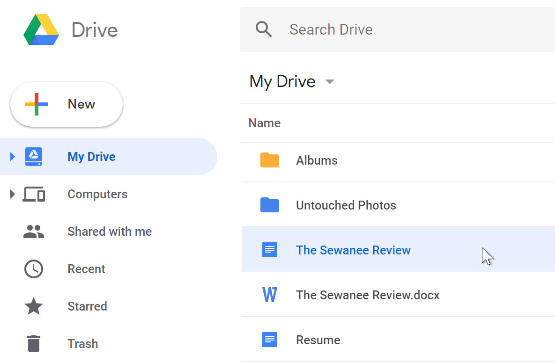Expand the My Drive tree arrow
Image resolution: width=555 pixels, height=362 pixels.
click(x=13, y=157)
